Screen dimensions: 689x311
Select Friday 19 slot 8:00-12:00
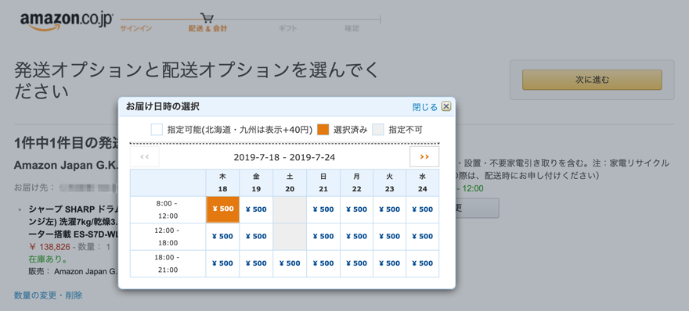(256, 209)
